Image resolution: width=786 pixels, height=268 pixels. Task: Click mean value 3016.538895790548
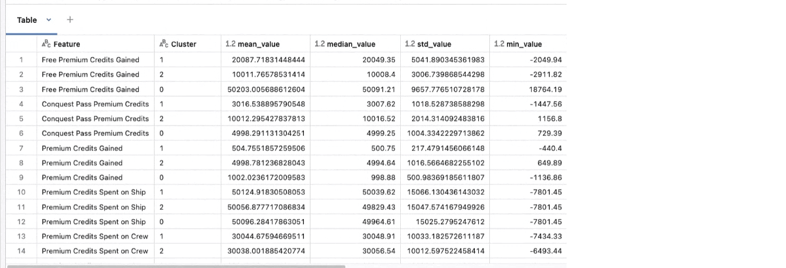[269, 104]
